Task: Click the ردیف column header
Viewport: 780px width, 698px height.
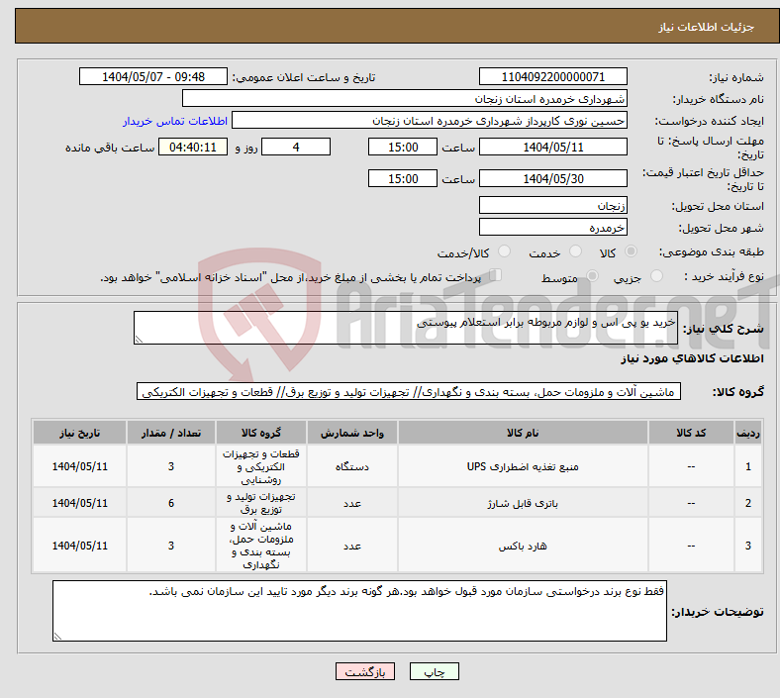Action: pos(747,433)
